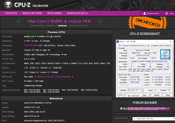Click the CPU-Z trophy logo icon
The image size is (175, 123).
point(8,4)
